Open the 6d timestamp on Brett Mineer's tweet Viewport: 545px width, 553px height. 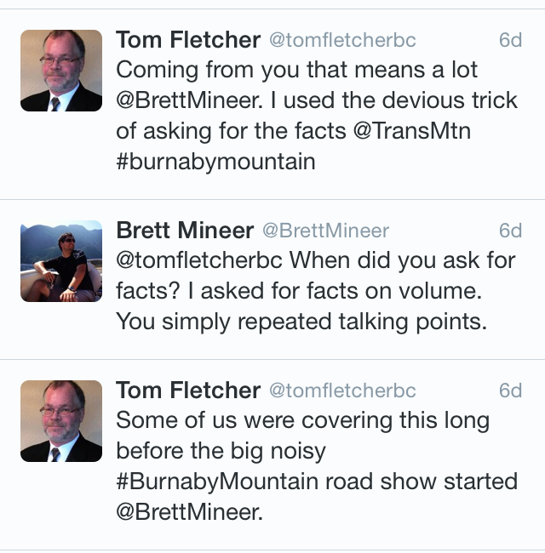(x=510, y=231)
